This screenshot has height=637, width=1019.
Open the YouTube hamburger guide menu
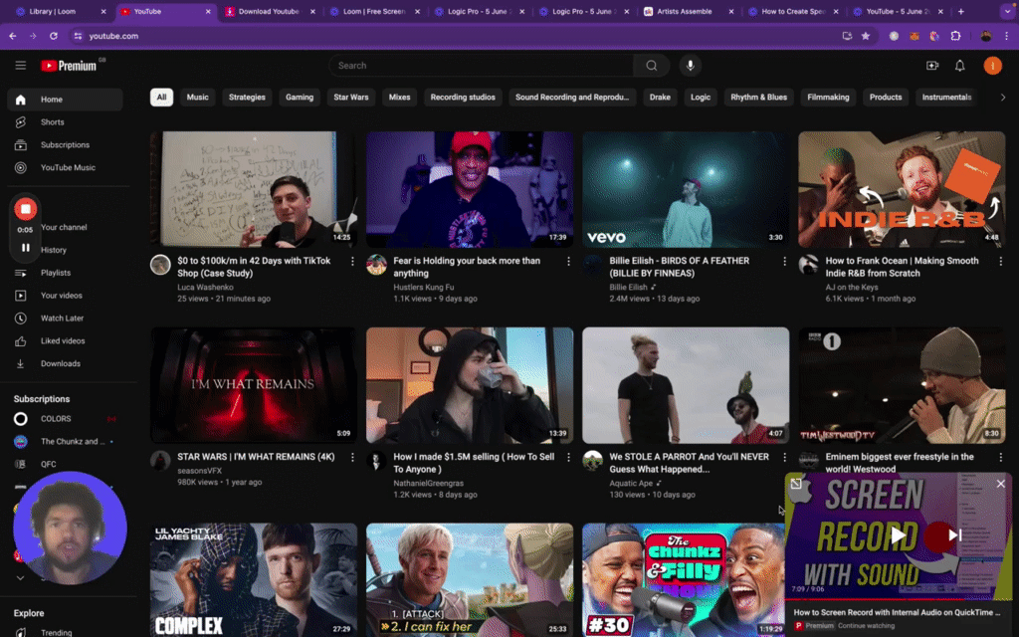tap(21, 66)
